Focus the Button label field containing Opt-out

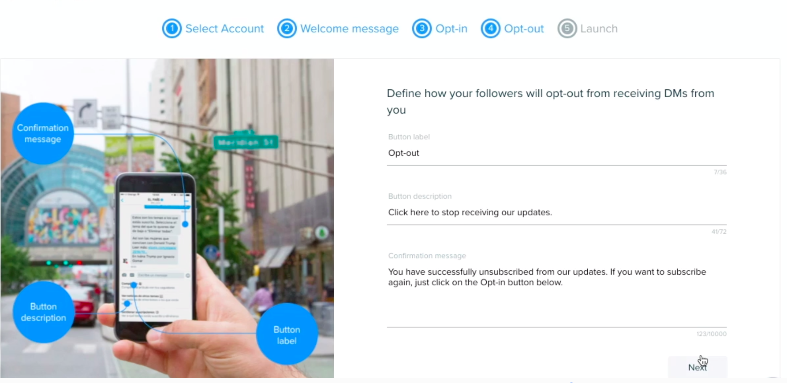(556, 153)
